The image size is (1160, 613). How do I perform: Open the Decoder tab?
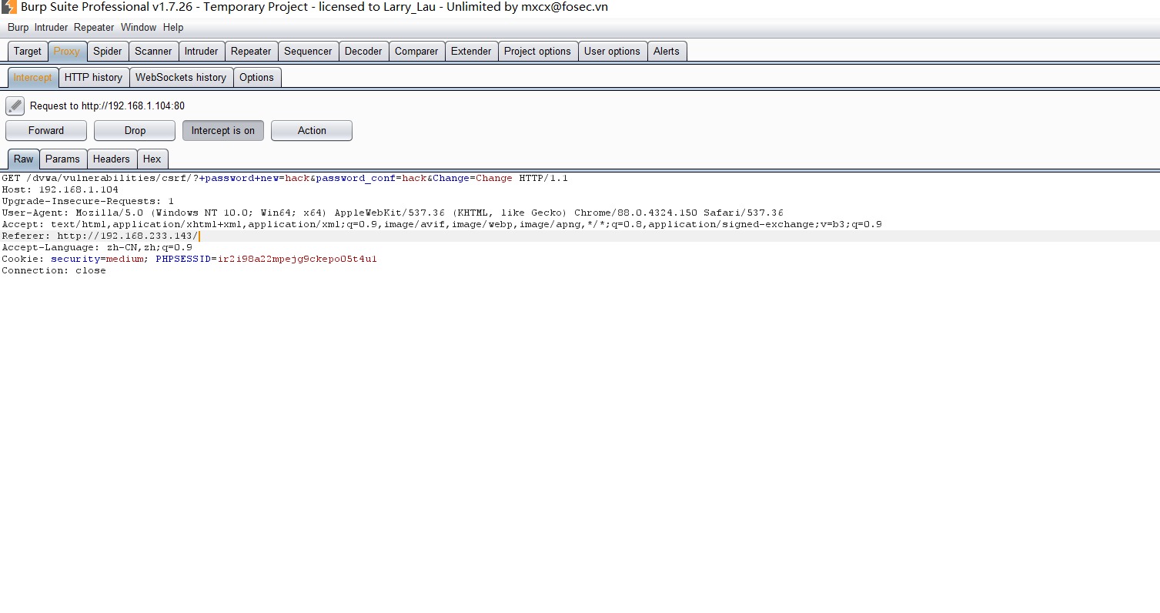coord(363,52)
